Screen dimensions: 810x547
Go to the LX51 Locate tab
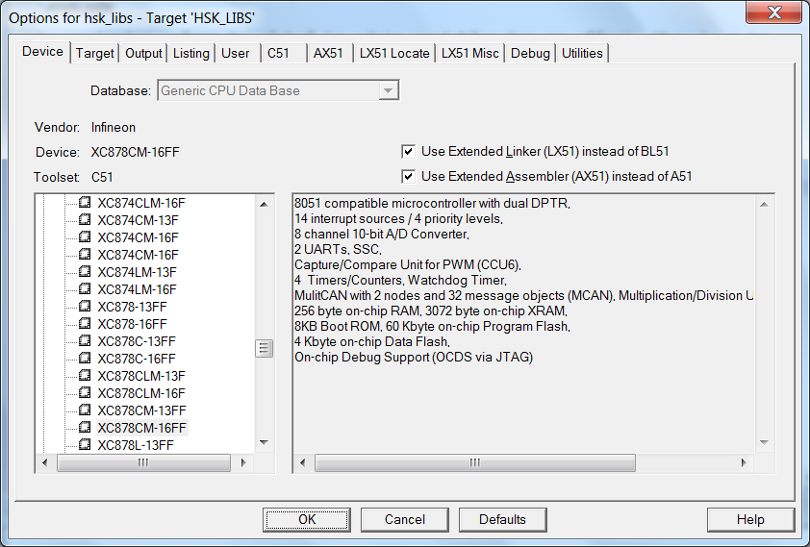pyautogui.click(x=394, y=53)
